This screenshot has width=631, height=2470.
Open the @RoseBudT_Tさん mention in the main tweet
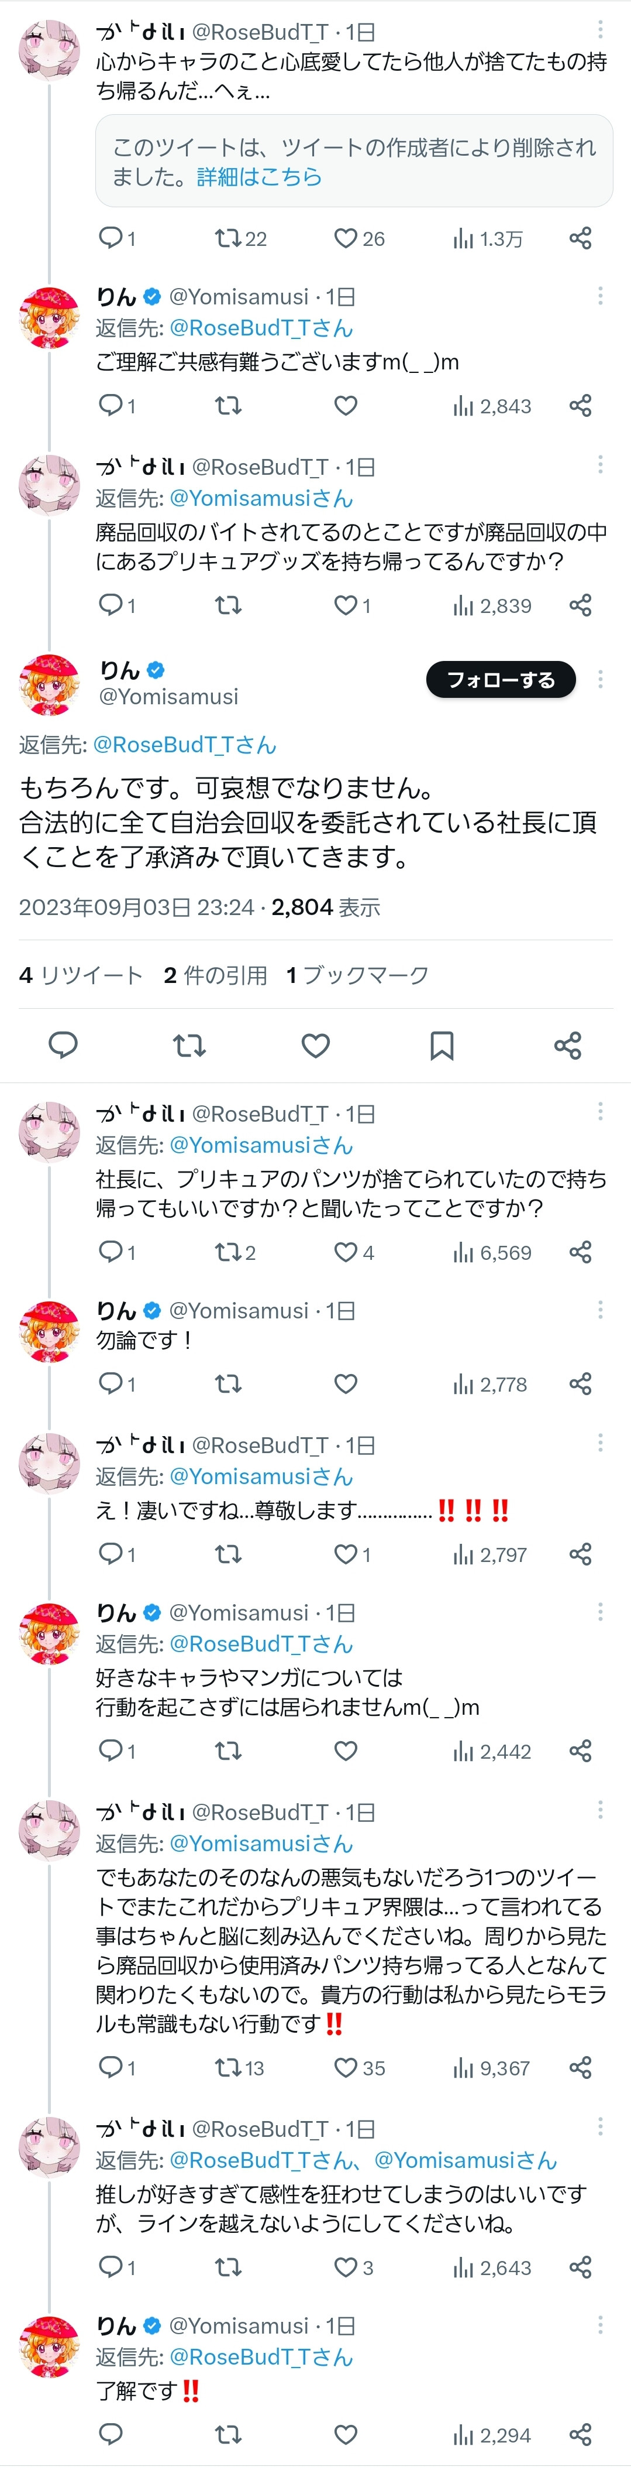(185, 744)
